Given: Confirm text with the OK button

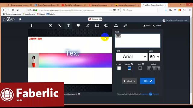Looking at the screenshot, I should (147, 81).
